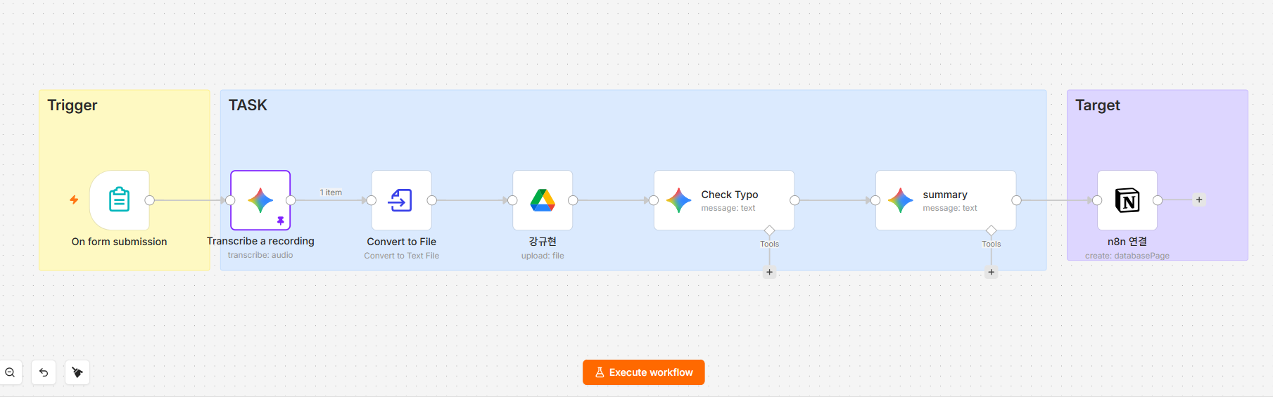
Task: Click the output port of Check Typo node
Action: pyautogui.click(x=794, y=200)
